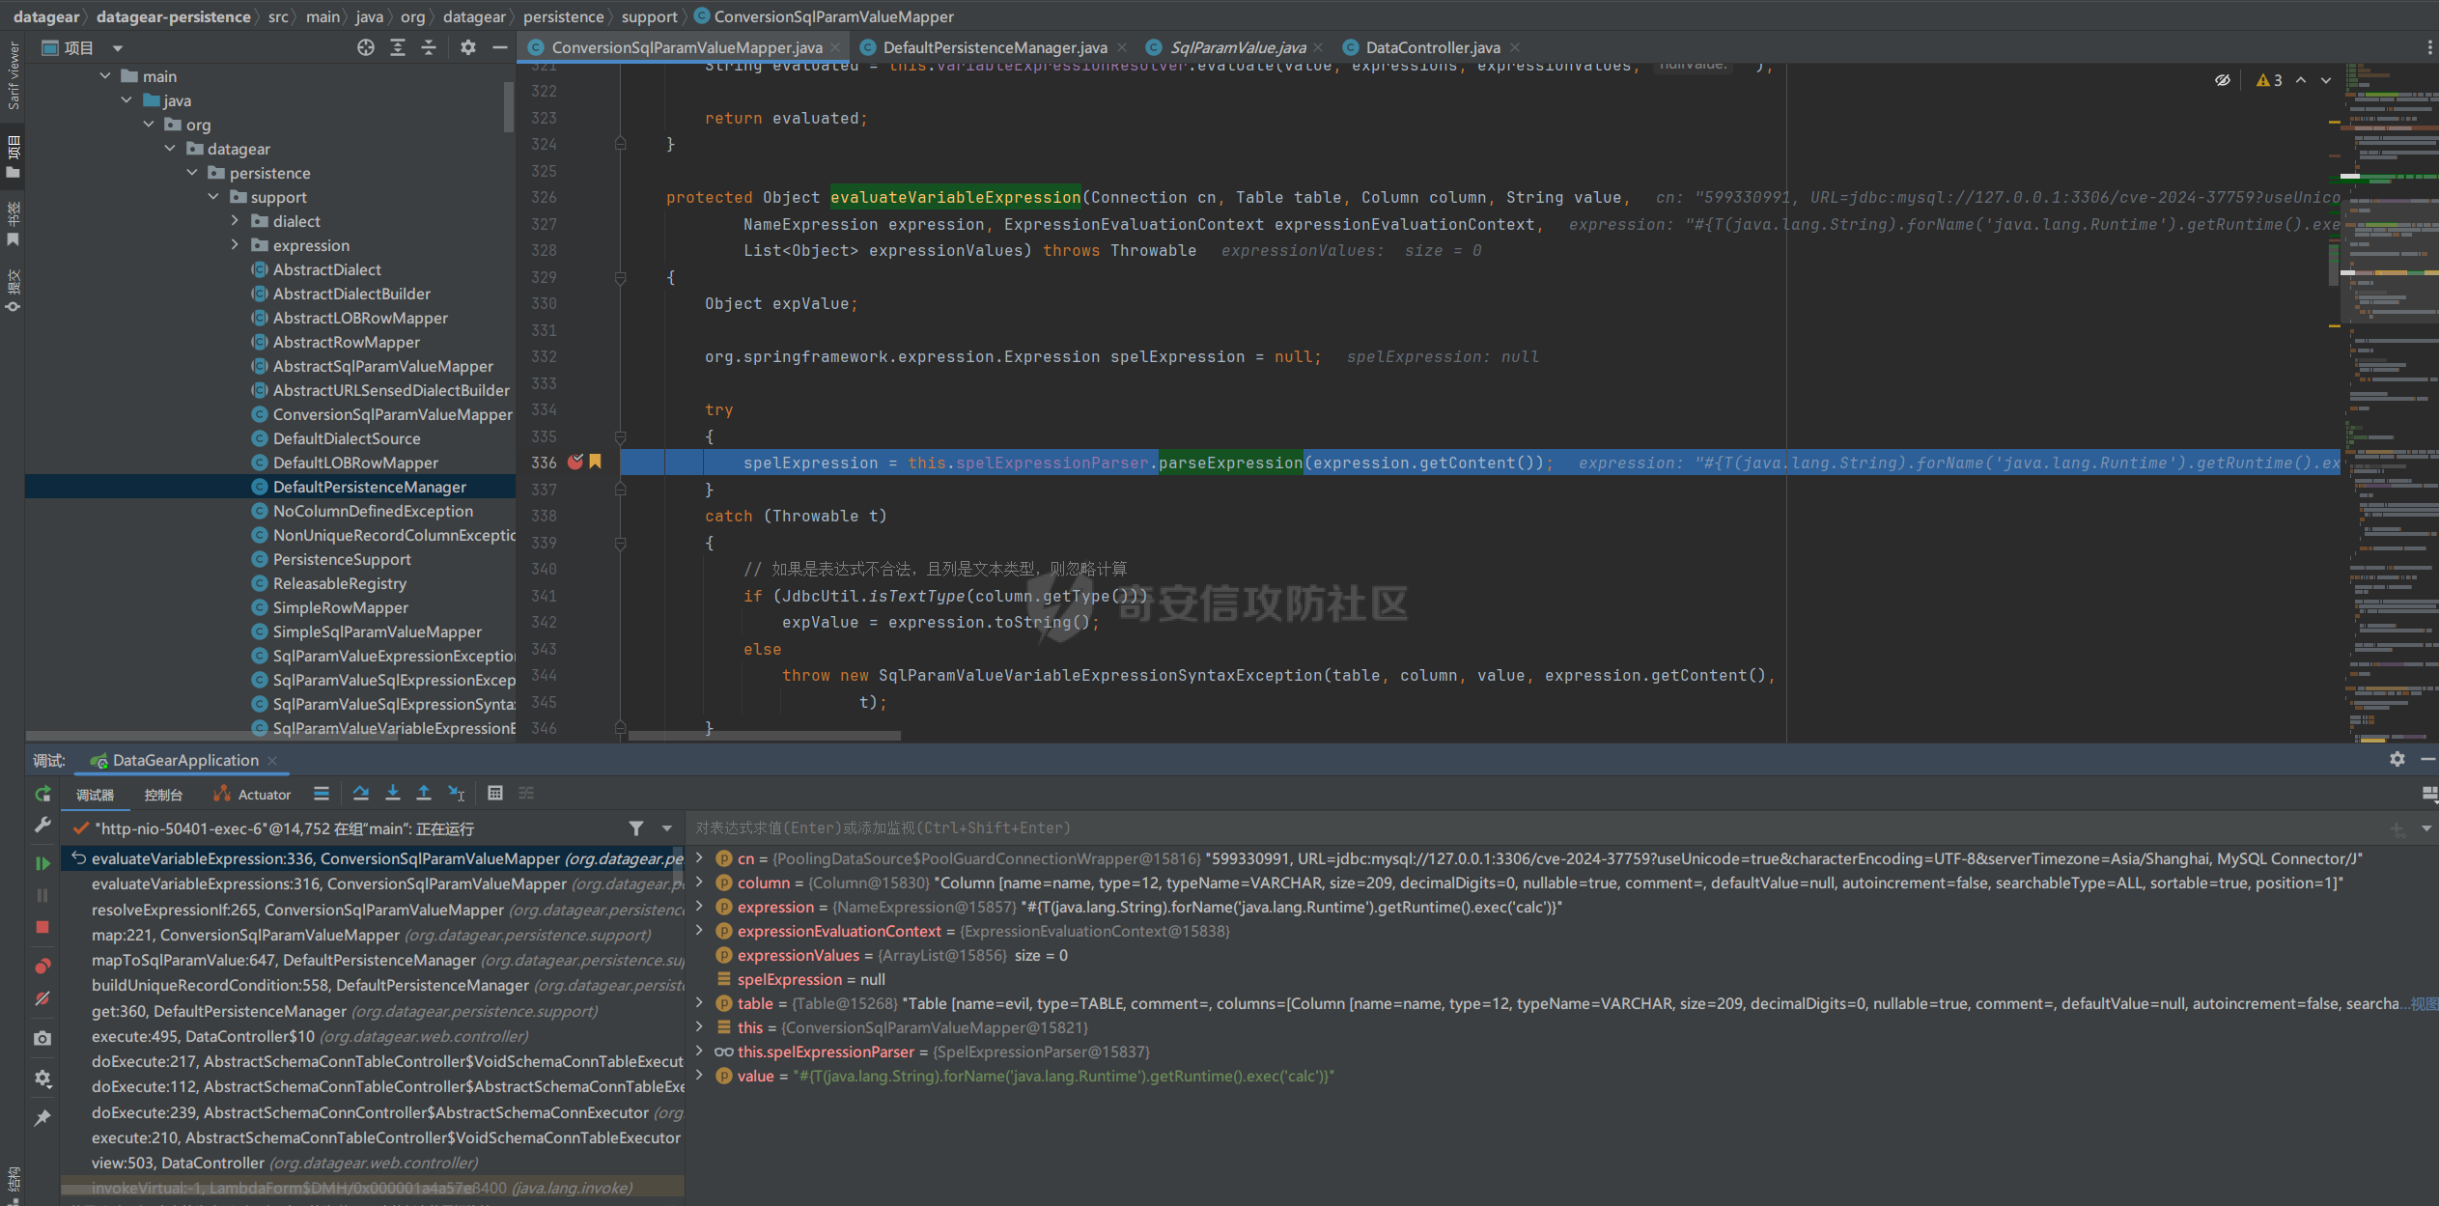Click project tree vertical scrollbar
2439x1206 pixels.
point(509,106)
